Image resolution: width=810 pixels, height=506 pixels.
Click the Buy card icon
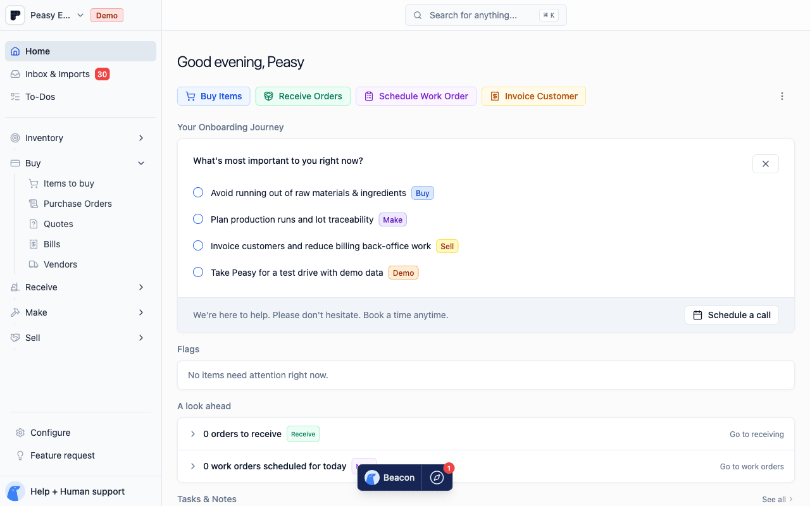pos(15,163)
